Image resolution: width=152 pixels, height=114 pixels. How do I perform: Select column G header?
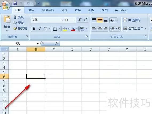(127, 49)
